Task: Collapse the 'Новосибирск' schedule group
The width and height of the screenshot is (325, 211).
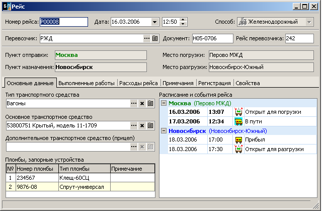Action: [164, 131]
